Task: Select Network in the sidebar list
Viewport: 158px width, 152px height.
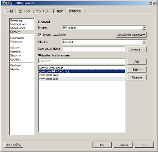Action: (x=22, y=52)
